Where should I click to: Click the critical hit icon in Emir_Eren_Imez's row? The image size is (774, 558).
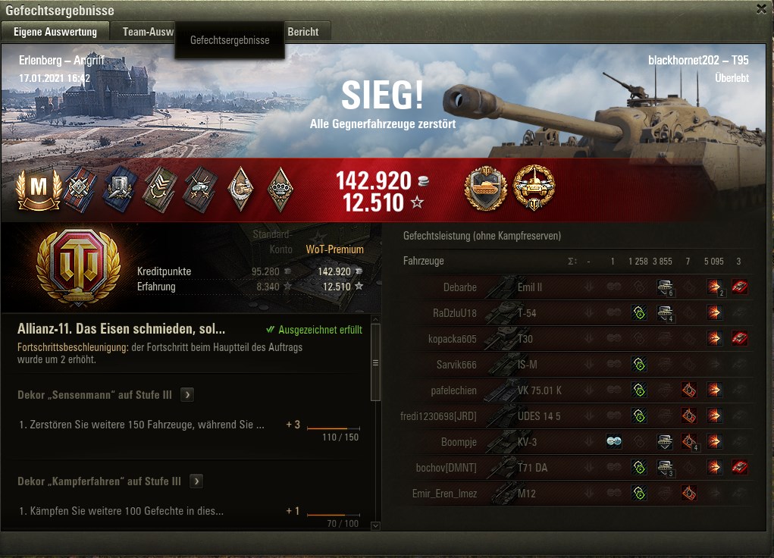click(x=688, y=493)
